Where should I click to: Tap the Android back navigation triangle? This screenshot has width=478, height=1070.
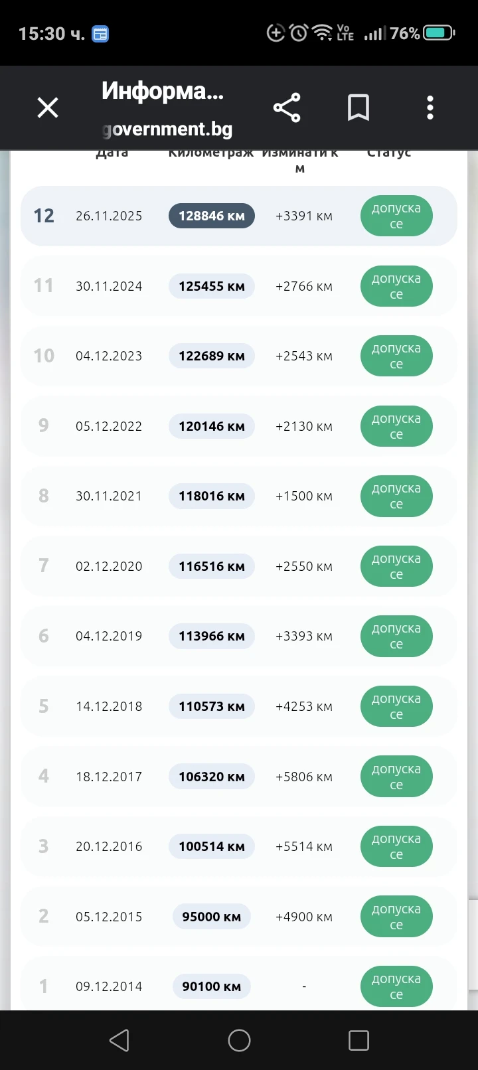(x=119, y=1040)
